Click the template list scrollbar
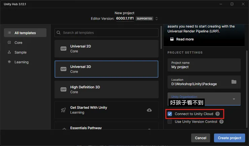 tap(161, 37)
